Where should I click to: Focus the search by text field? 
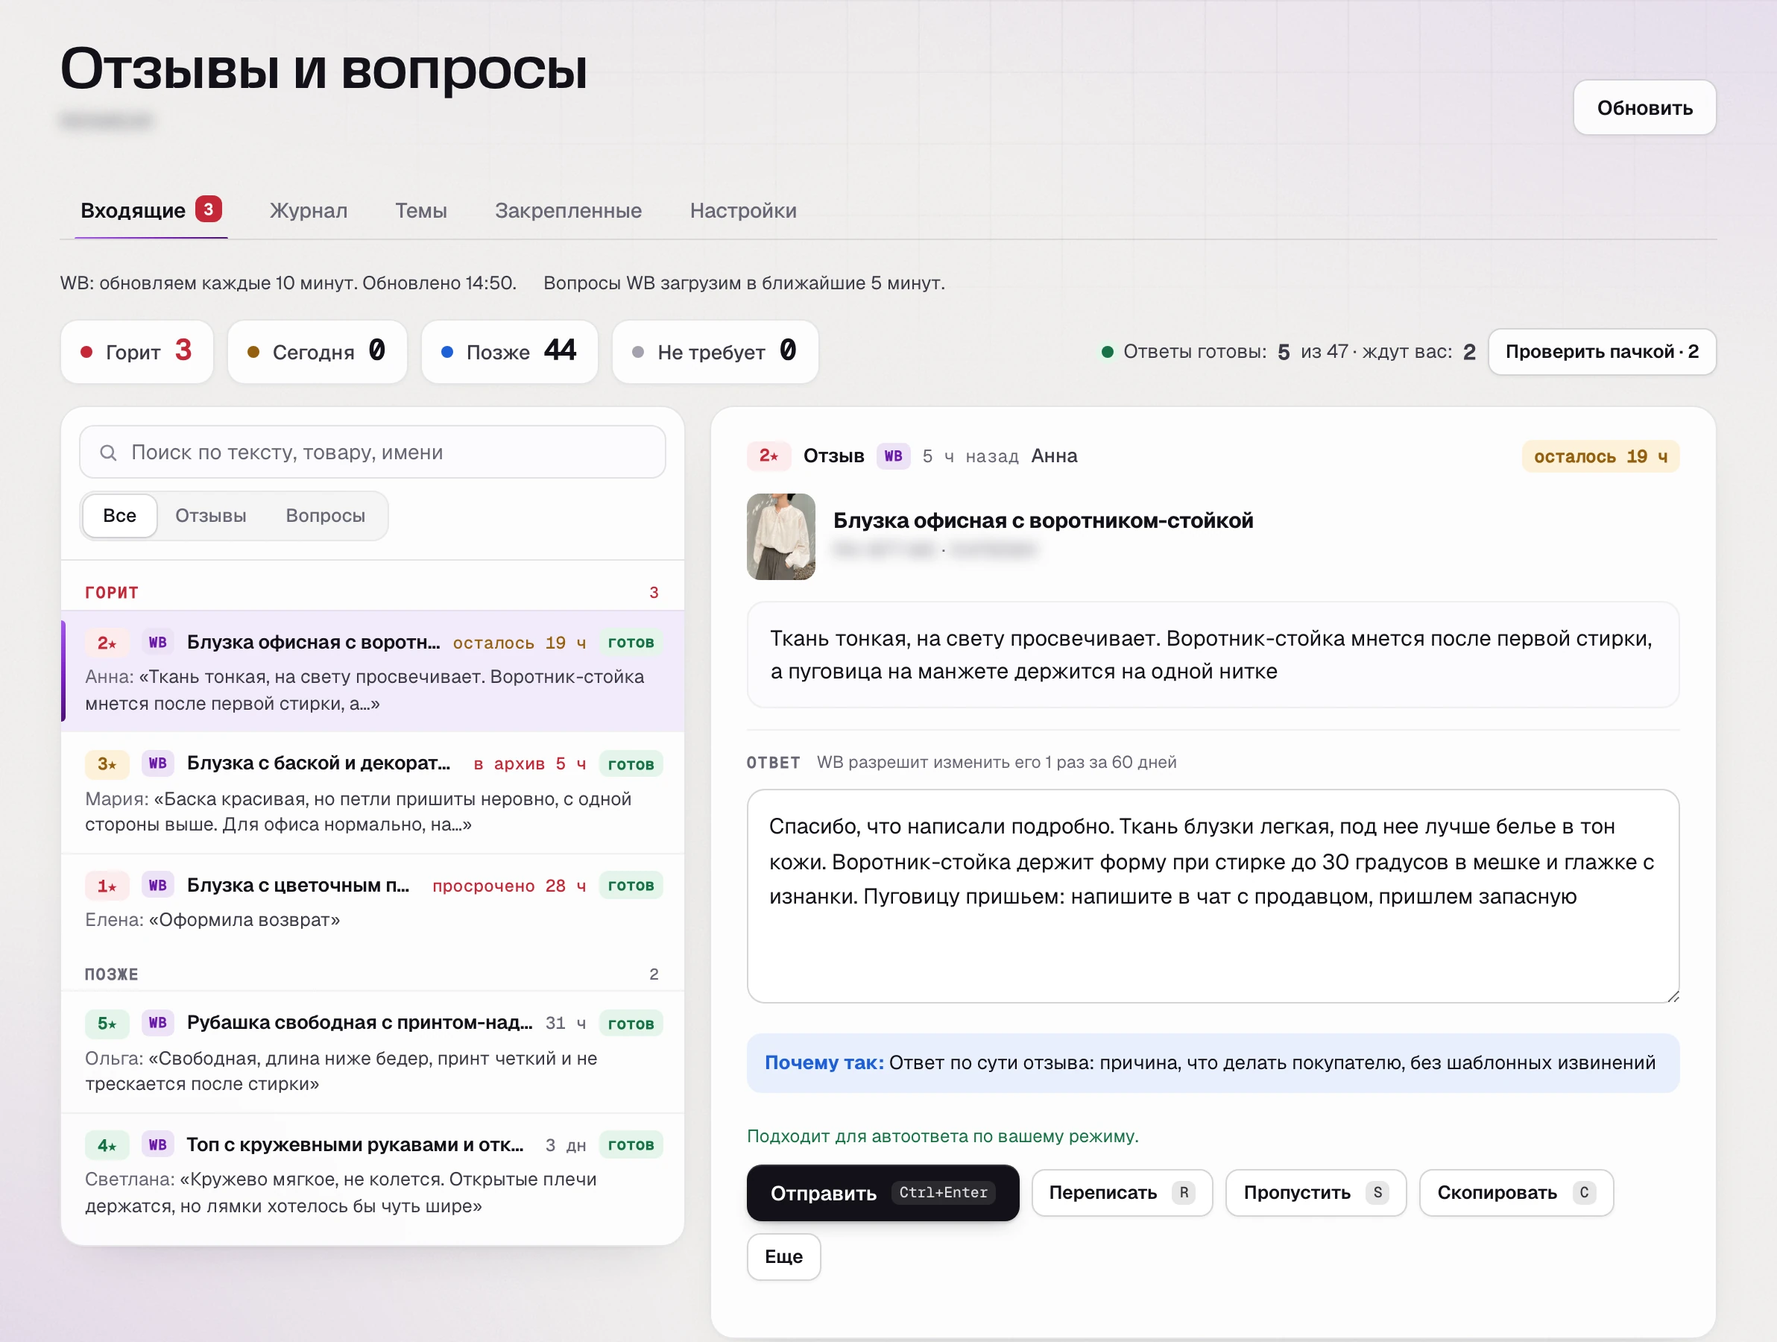[x=373, y=453]
